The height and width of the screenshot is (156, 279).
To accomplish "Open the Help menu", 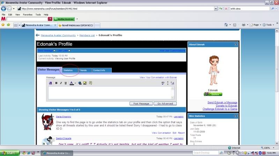I will coord(46,15).
